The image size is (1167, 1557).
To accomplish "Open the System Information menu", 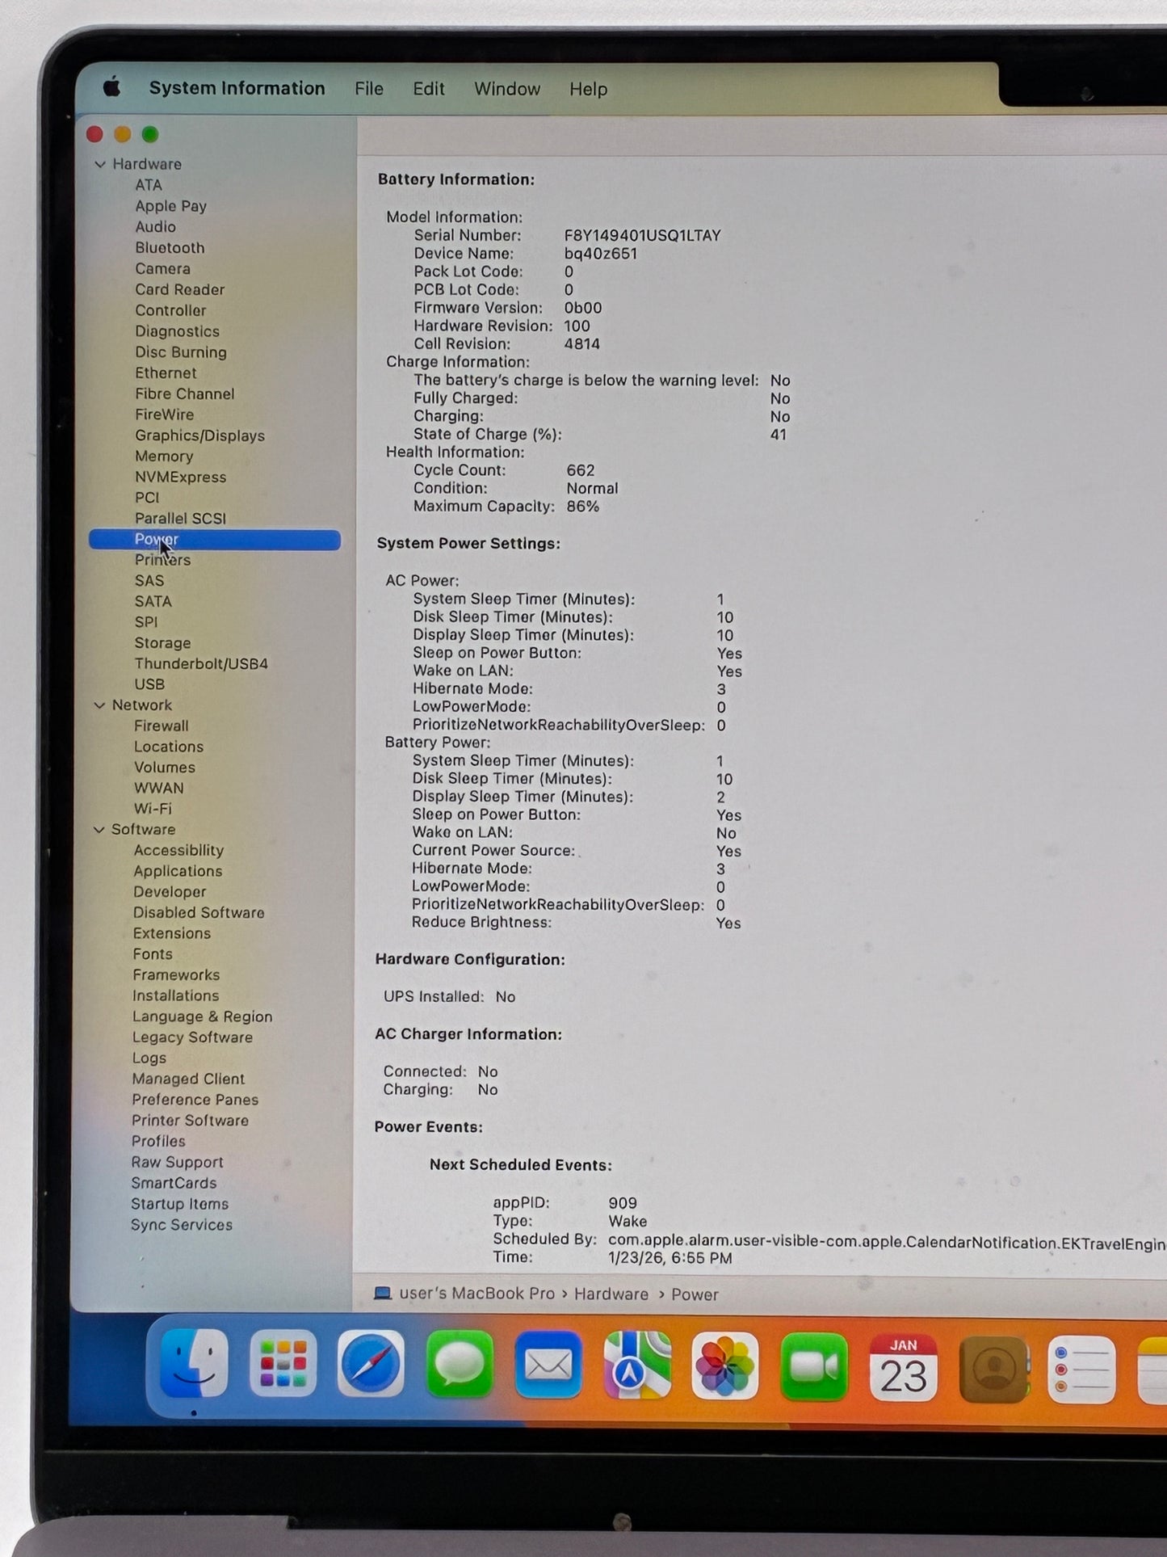I will point(237,88).
